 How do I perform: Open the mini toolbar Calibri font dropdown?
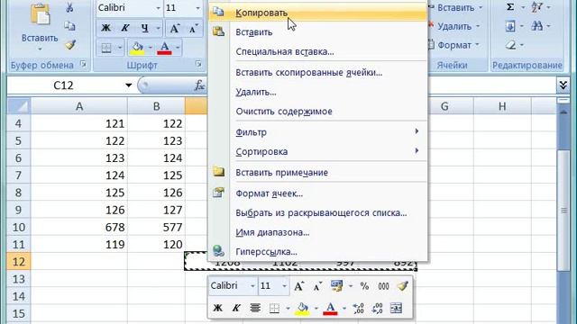pyautogui.click(x=252, y=286)
